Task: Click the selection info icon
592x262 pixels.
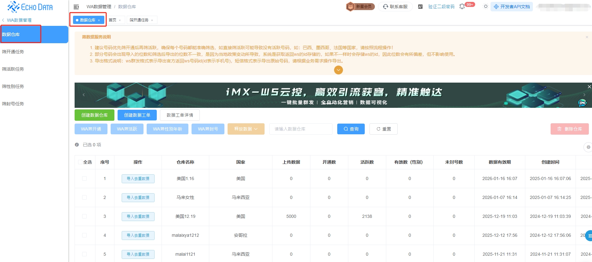Action: [x=77, y=145]
